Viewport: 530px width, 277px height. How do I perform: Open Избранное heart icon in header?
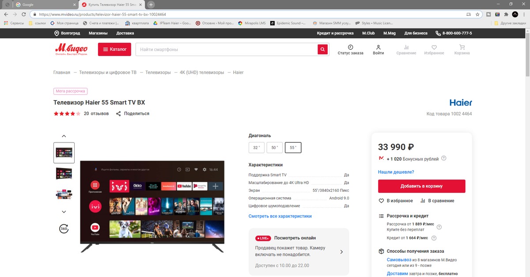pos(434,47)
